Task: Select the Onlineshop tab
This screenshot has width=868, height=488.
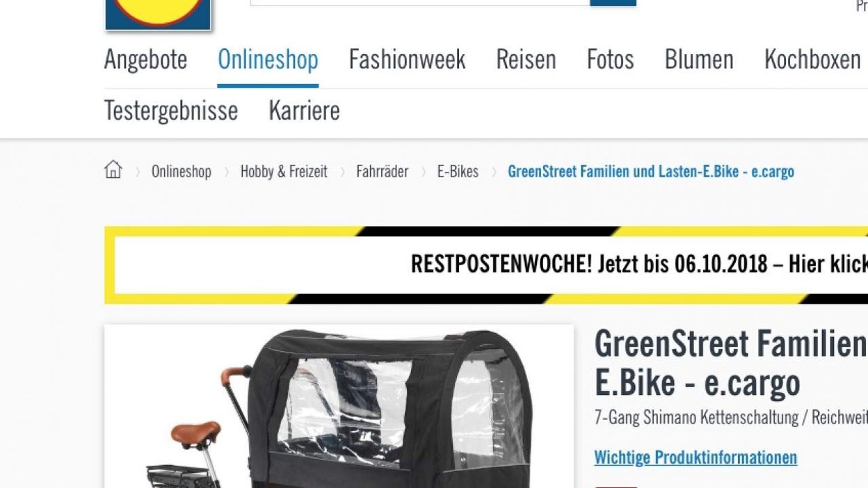Action: tap(268, 60)
